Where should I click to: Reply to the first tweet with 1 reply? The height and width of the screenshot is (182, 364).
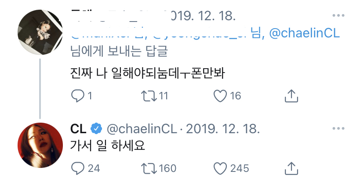78,95
